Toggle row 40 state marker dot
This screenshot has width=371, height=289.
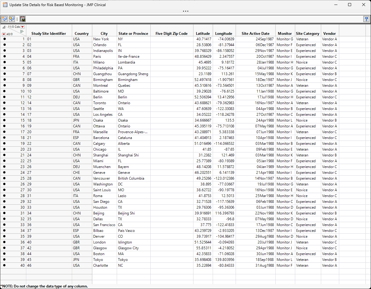pyautogui.click(x=4, y=265)
